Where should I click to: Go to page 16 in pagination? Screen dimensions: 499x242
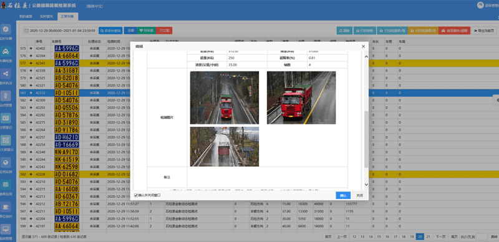tap(387, 236)
